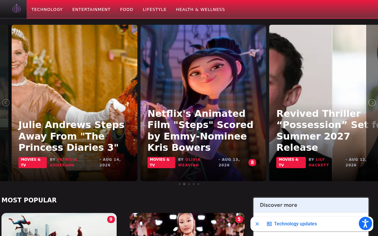This screenshot has height=236, width=378.
Task: Dismiss the Technology updates suggestion with X
Action: click(257, 224)
